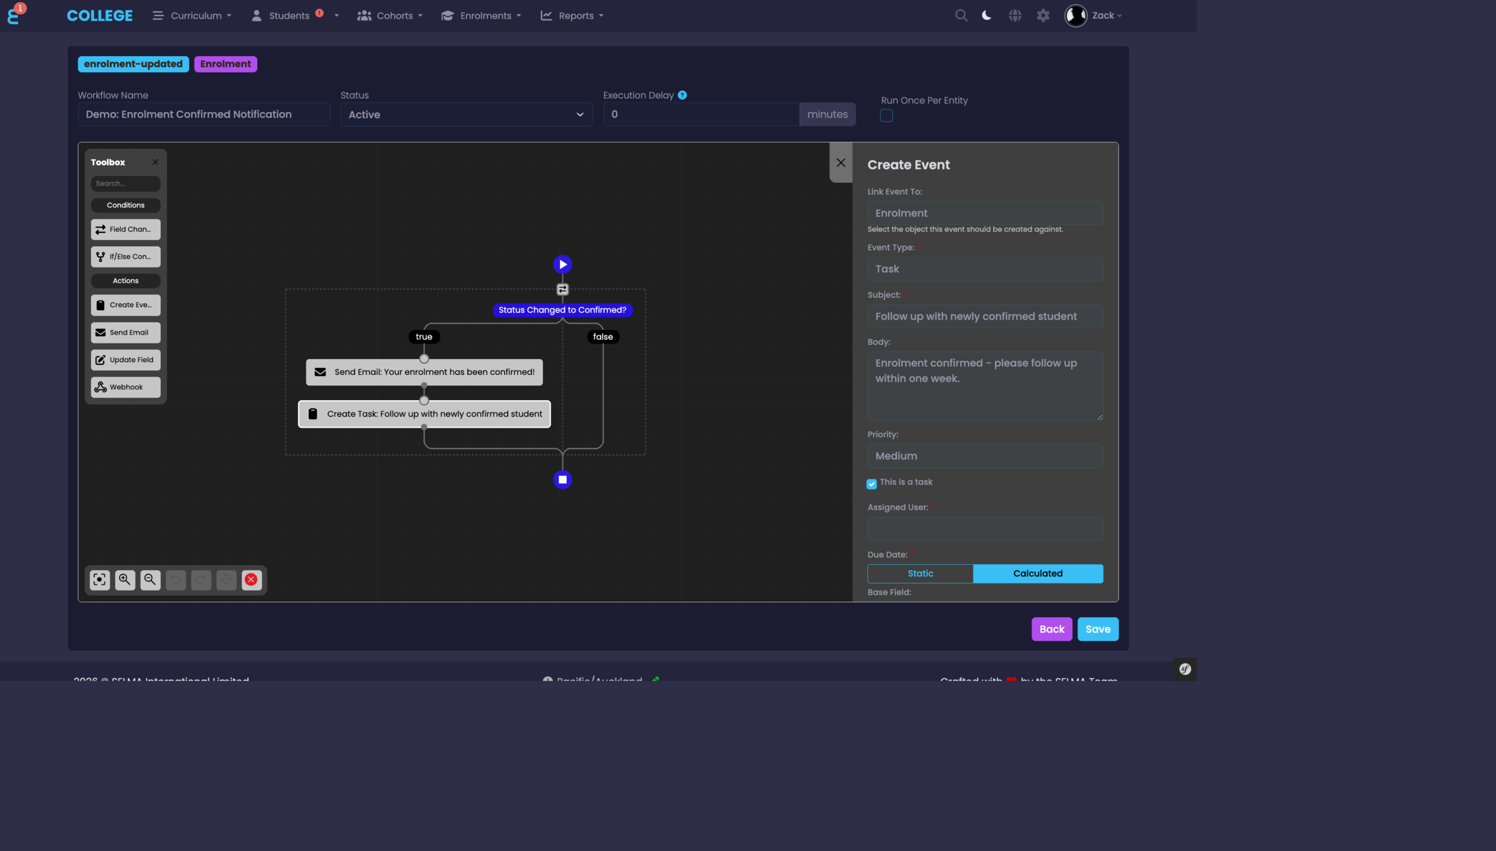Click the workflow start play node
Screen dimensions: 1496x851
[x=562, y=264]
